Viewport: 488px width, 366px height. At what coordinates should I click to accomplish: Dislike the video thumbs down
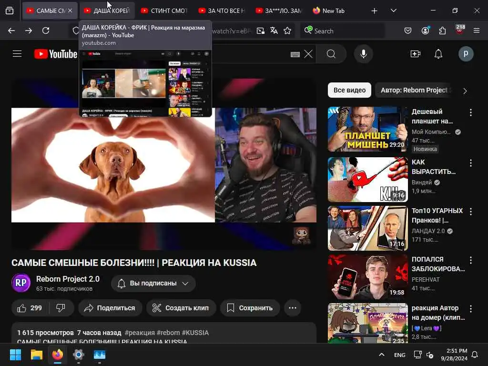pyautogui.click(x=61, y=308)
